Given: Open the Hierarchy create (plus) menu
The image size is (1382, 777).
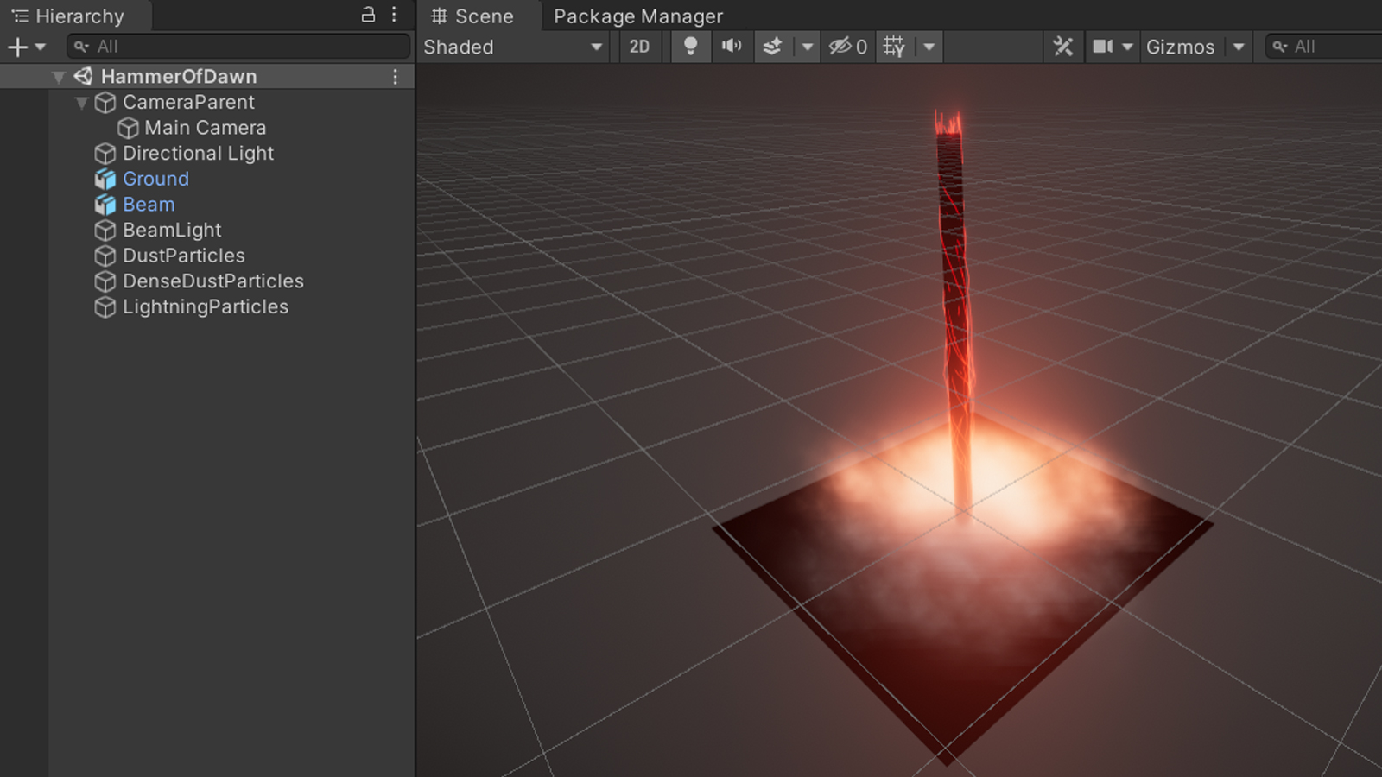Looking at the screenshot, I should [x=17, y=47].
